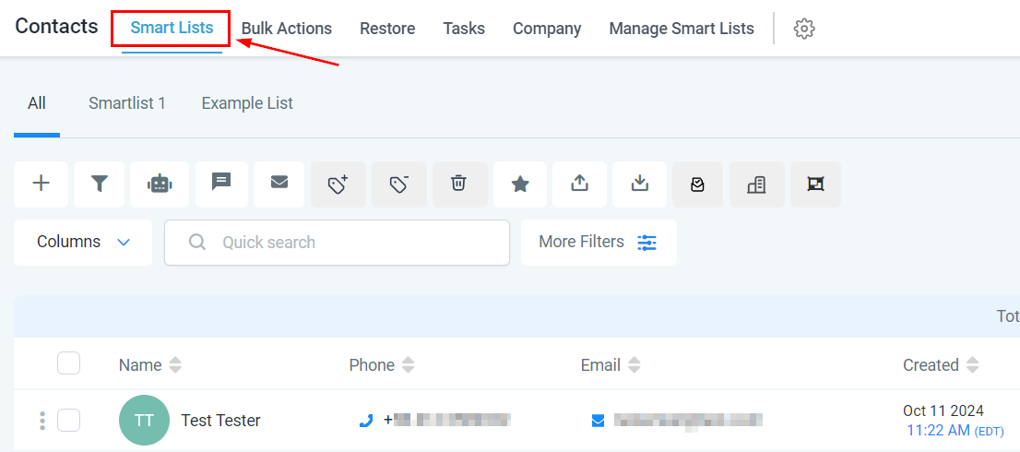Screen dimensions: 1020x452
Task: Click the star review icon
Action: pyautogui.click(x=520, y=184)
